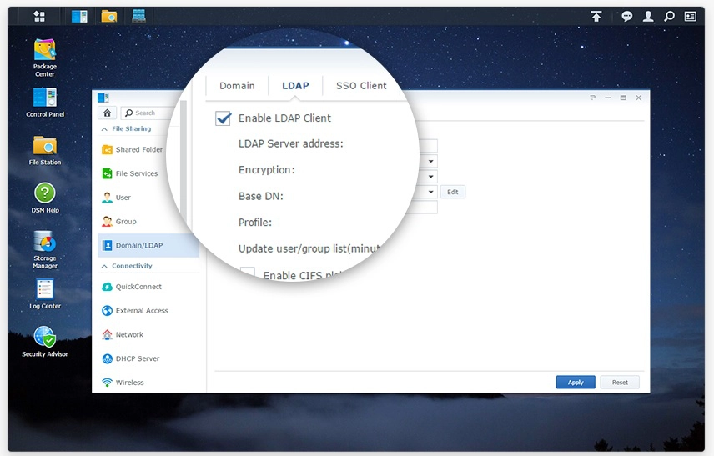Open File Station from the taskbar
This screenshot has height=456, width=714.
109,17
